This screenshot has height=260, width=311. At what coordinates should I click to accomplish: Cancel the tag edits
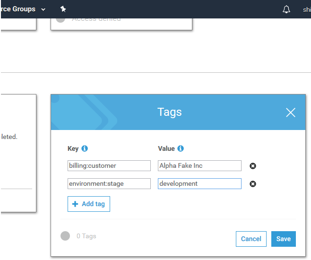point(251,239)
